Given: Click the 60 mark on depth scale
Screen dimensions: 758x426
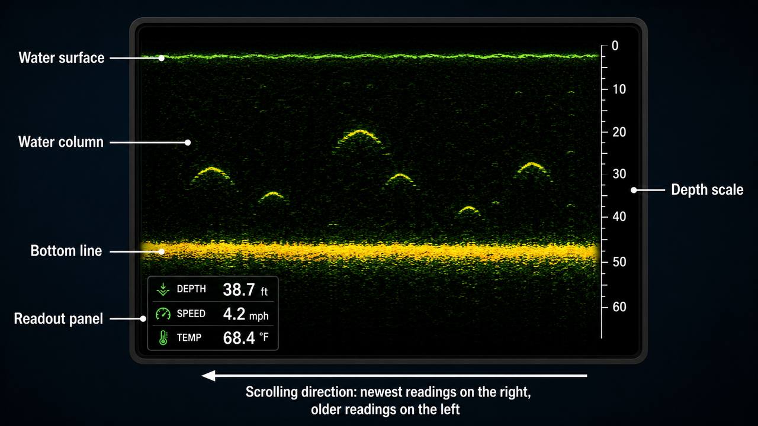Looking at the screenshot, I should click(618, 306).
